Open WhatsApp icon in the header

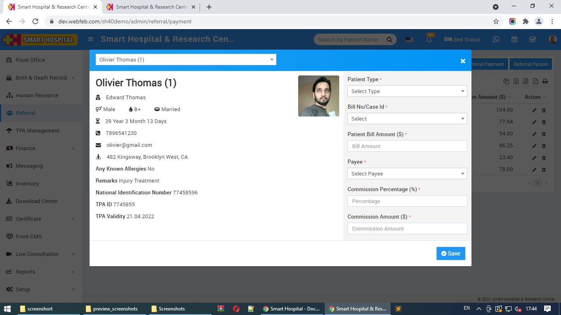(496, 39)
